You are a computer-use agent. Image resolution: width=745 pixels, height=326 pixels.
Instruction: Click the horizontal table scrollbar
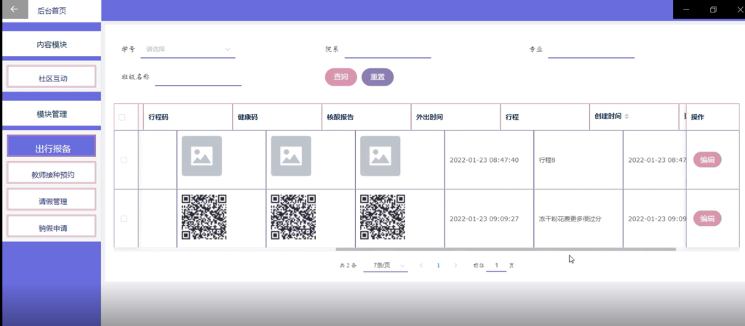(x=506, y=249)
